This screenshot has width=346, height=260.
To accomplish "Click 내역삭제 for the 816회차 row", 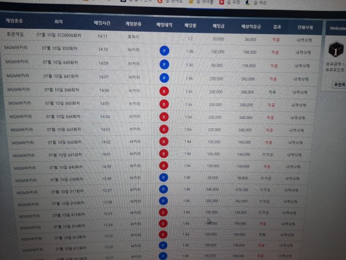I will pos(290,202).
